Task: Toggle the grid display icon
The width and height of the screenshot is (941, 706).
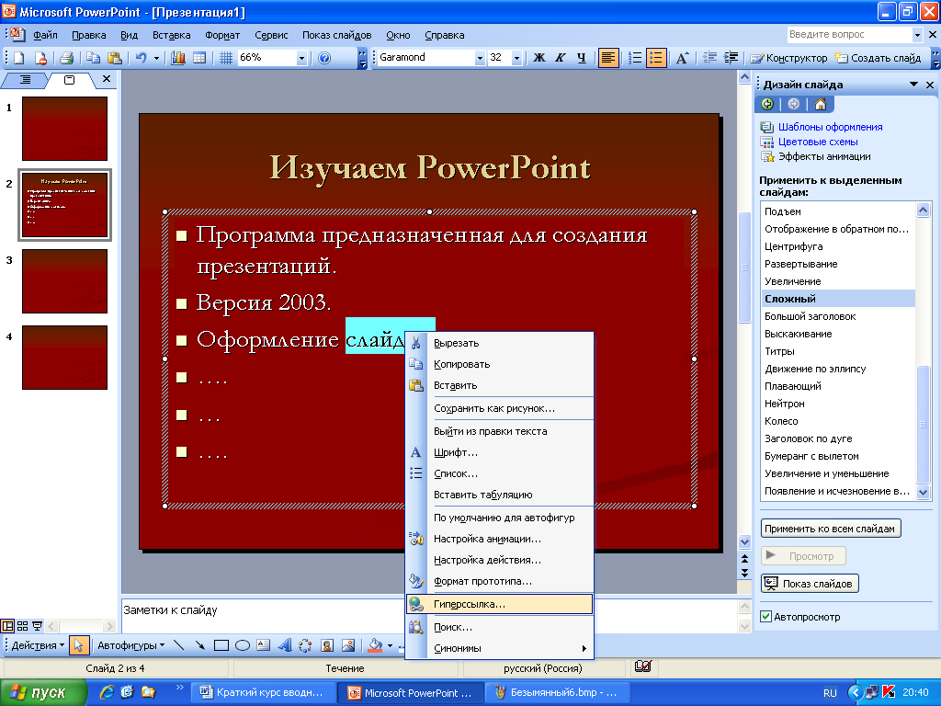Action: [x=226, y=58]
